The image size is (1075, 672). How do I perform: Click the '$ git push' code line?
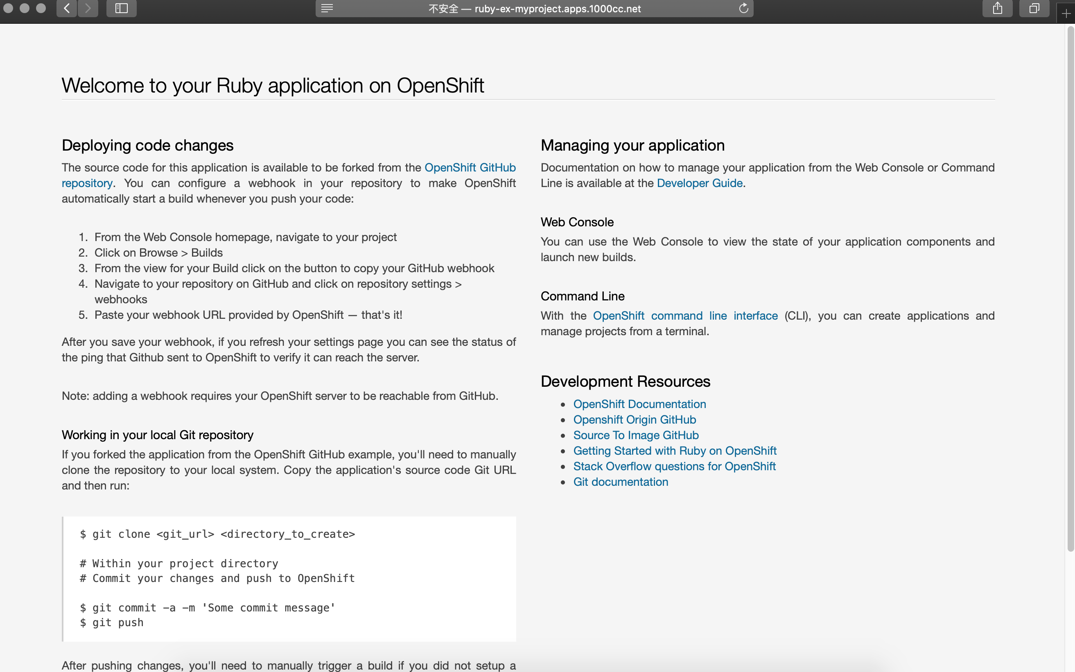112,622
